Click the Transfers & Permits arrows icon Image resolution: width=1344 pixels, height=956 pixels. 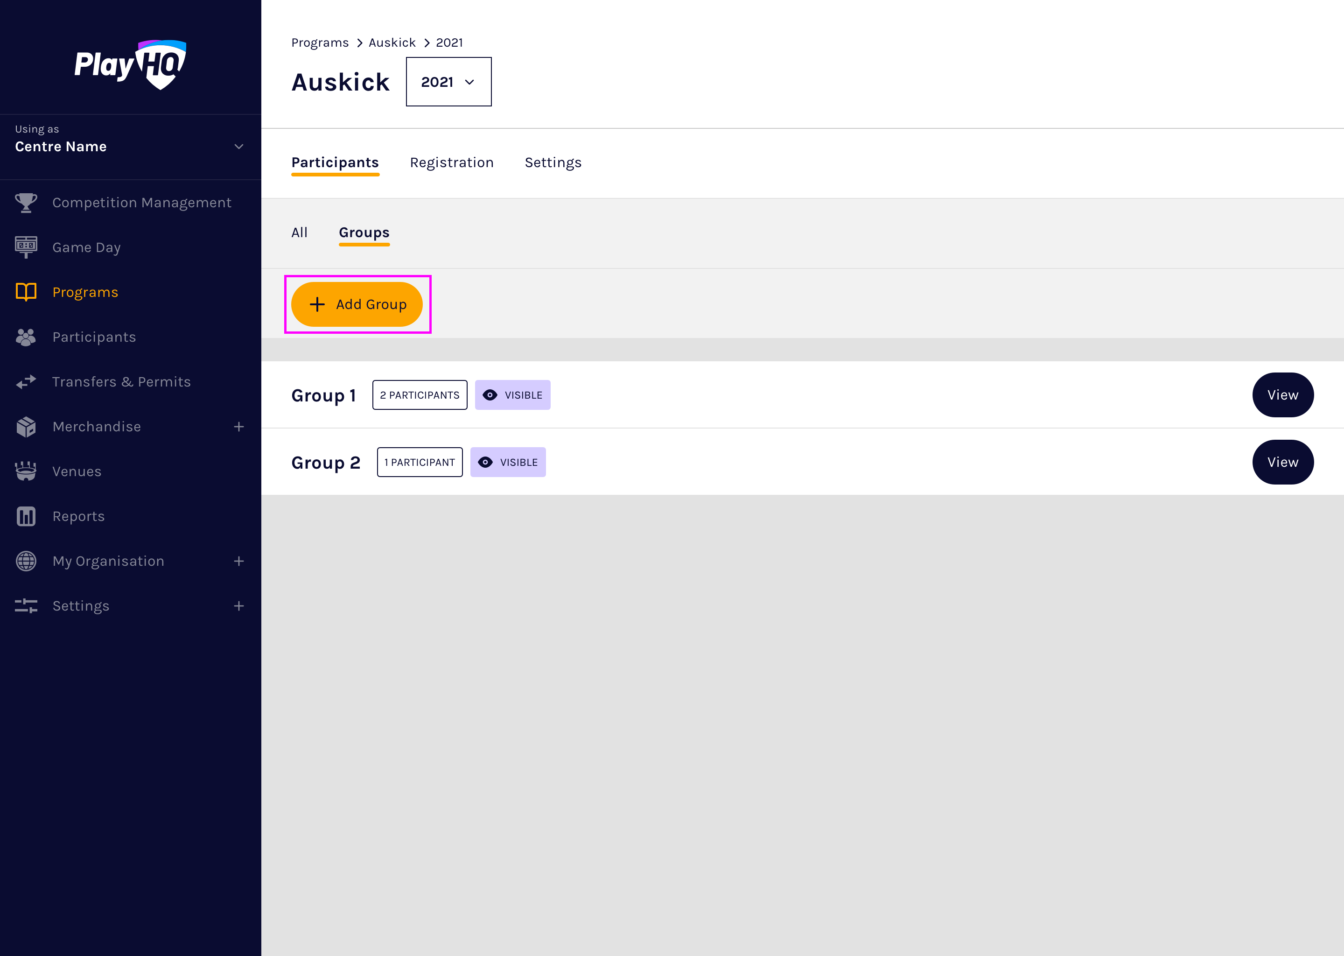pos(26,382)
